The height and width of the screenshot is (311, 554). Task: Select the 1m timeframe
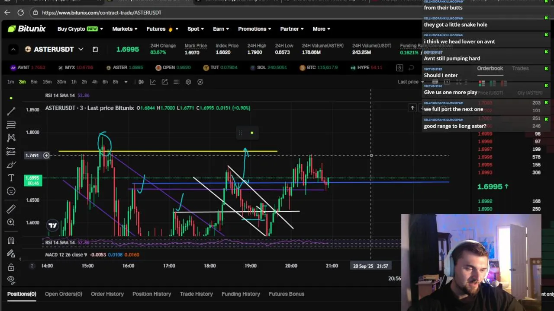[10, 82]
